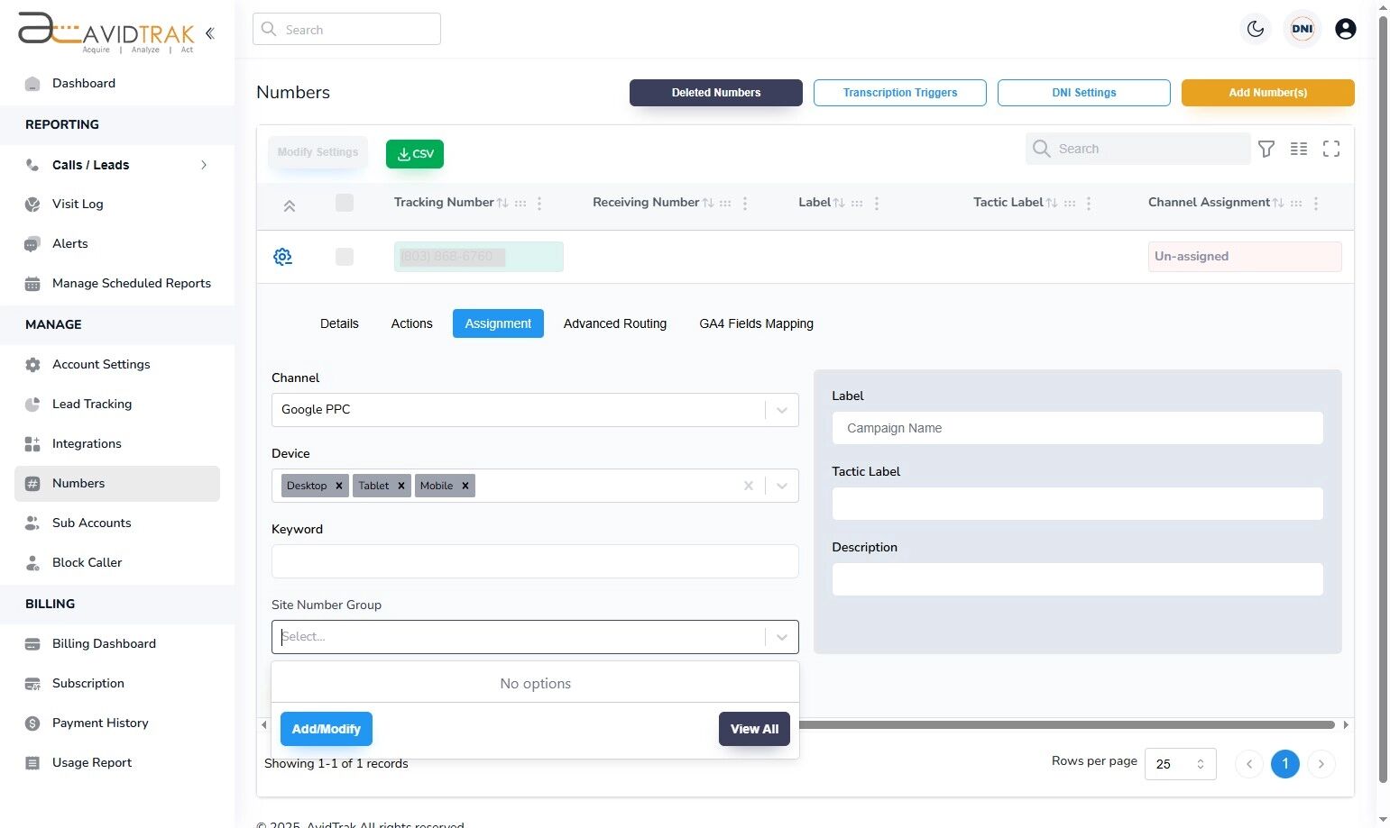Viewport: 1390px width, 828px height.
Task: Download the CSV export
Action: (x=415, y=154)
